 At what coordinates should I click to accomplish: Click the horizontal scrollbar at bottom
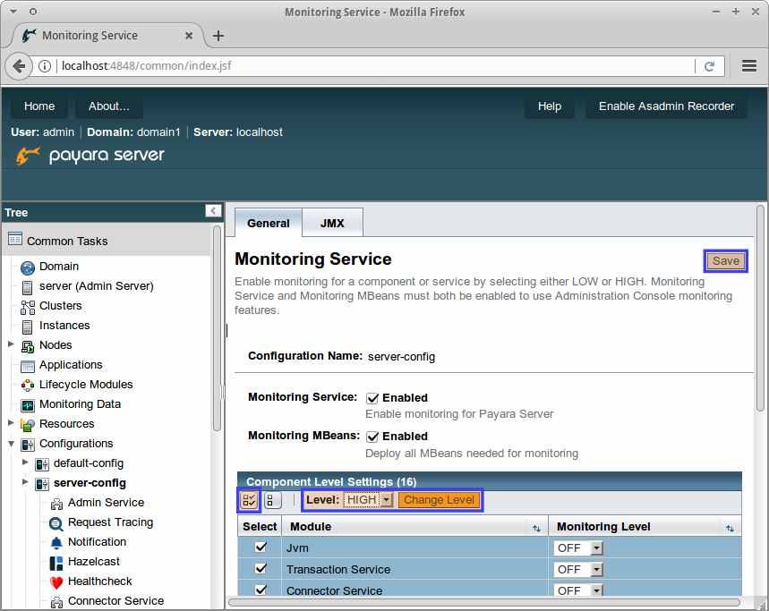pos(484,602)
